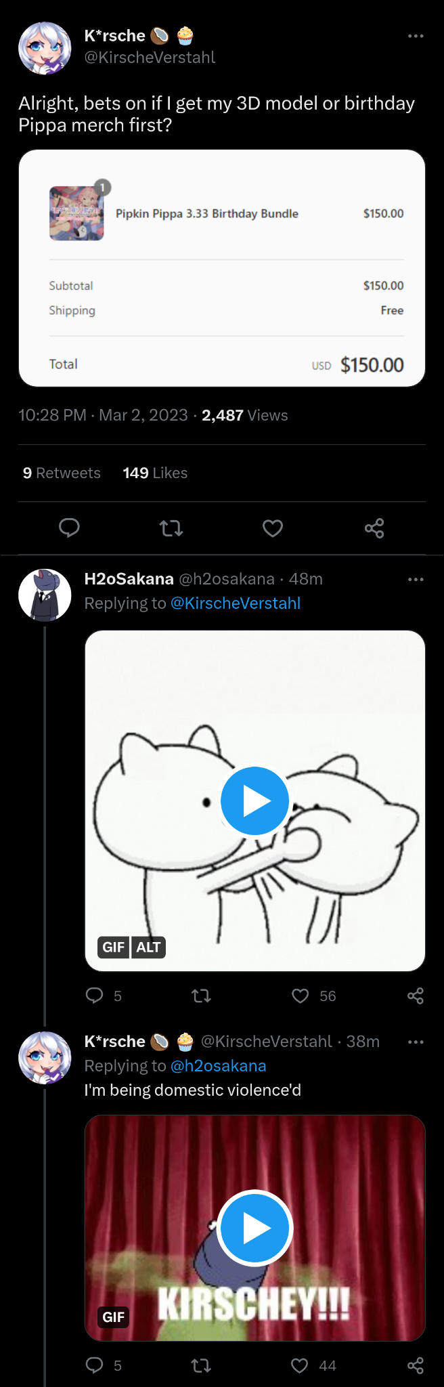The width and height of the screenshot is (444, 1387).
Task: Open more options on the main tweet
Action: [x=416, y=36]
